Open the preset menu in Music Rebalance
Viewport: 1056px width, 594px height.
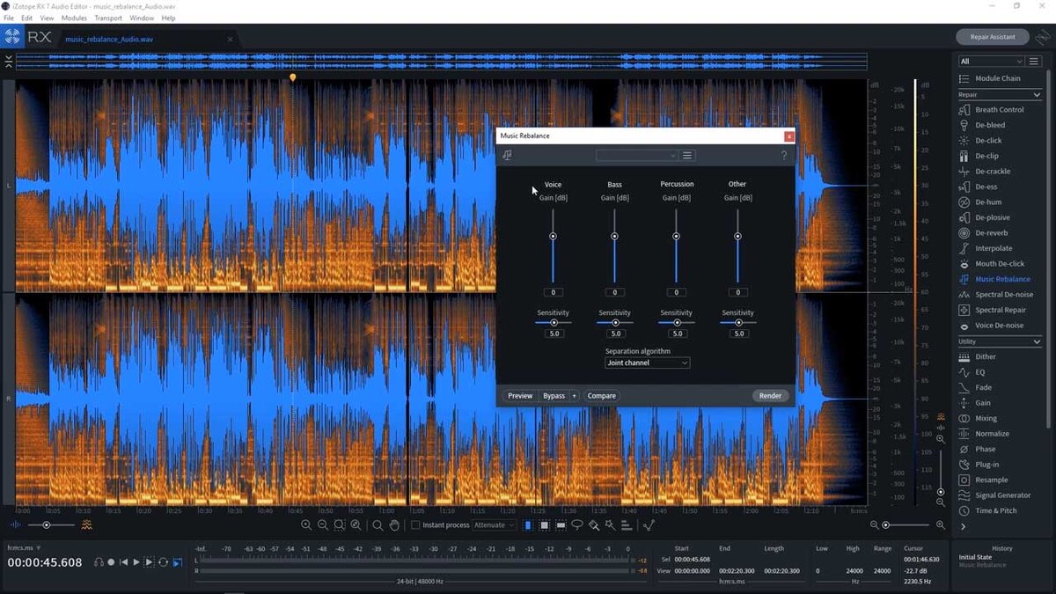[688, 156]
